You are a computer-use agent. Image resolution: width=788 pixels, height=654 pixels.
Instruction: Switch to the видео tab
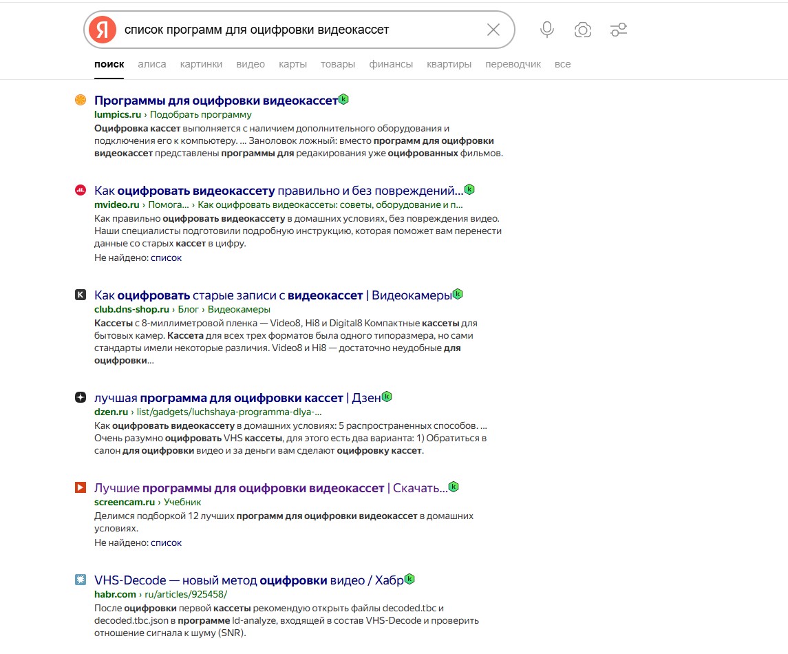coord(251,64)
